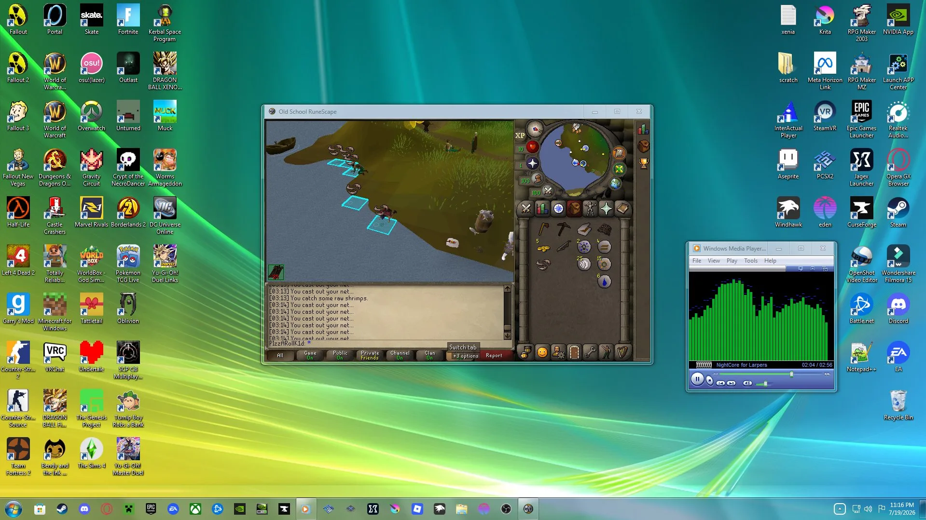Click the raw shrimps in inventory
This screenshot has width=926, height=520.
coord(543,264)
